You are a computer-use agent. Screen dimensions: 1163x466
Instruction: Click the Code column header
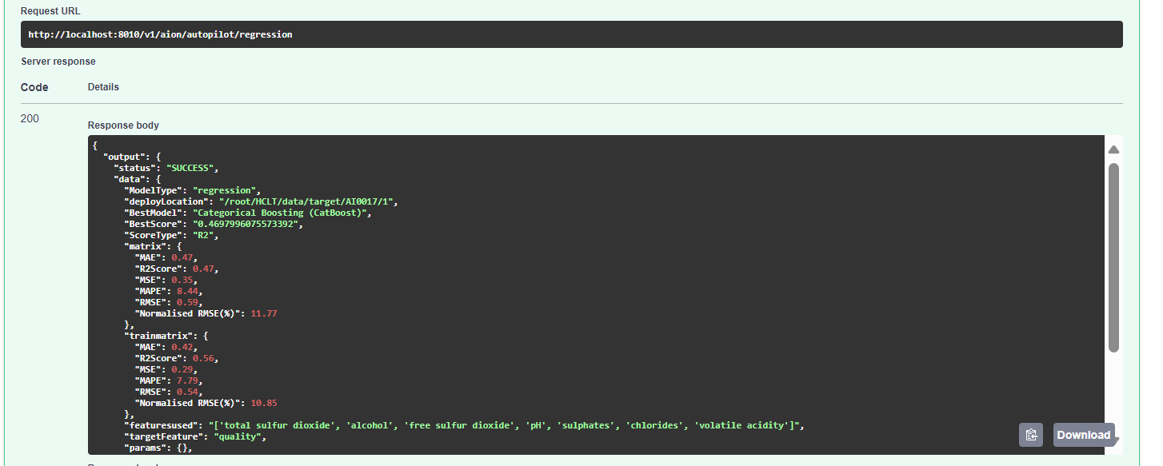pyautogui.click(x=34, y=87)
